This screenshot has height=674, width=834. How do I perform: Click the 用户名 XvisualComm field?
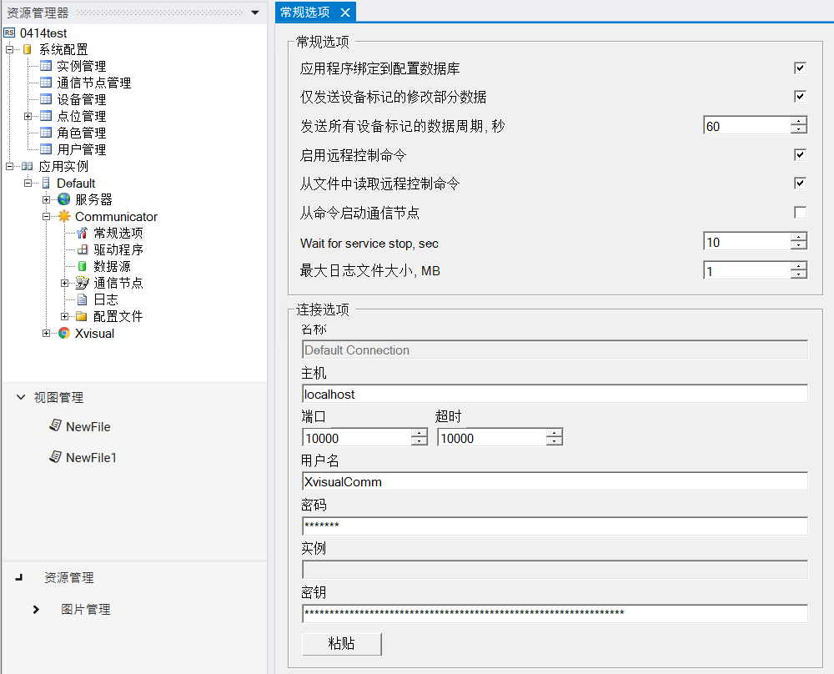coord(555,482)
